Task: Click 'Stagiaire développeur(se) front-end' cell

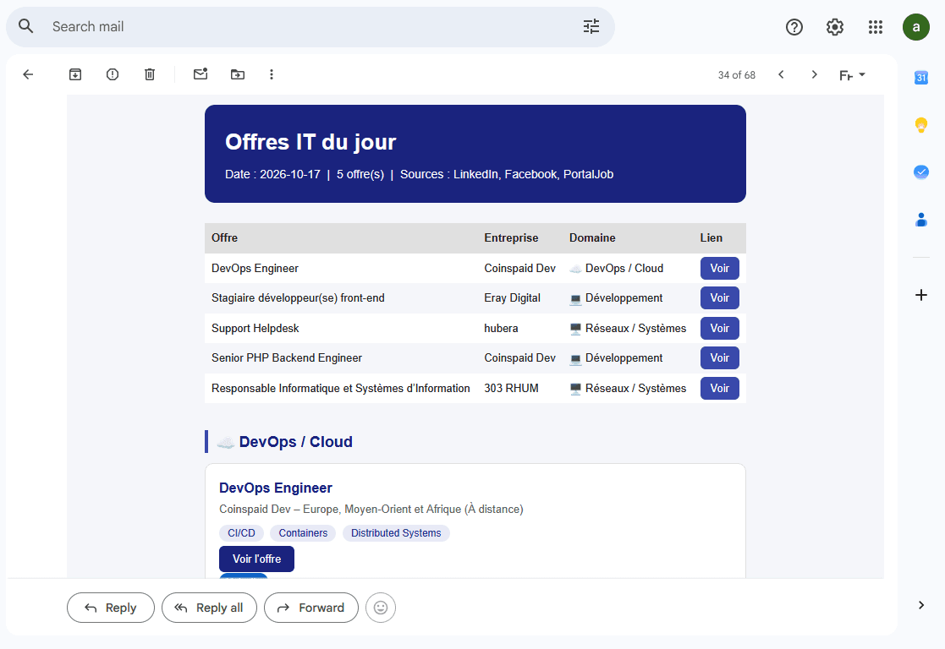Action: (x=298, y=298)
